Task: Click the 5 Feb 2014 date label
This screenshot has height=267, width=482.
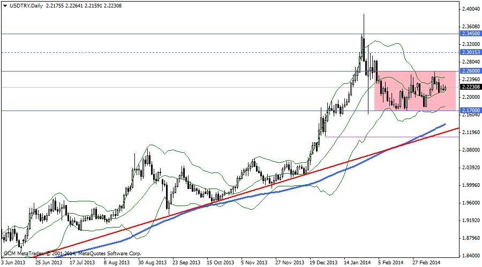Action: point(391,263)
